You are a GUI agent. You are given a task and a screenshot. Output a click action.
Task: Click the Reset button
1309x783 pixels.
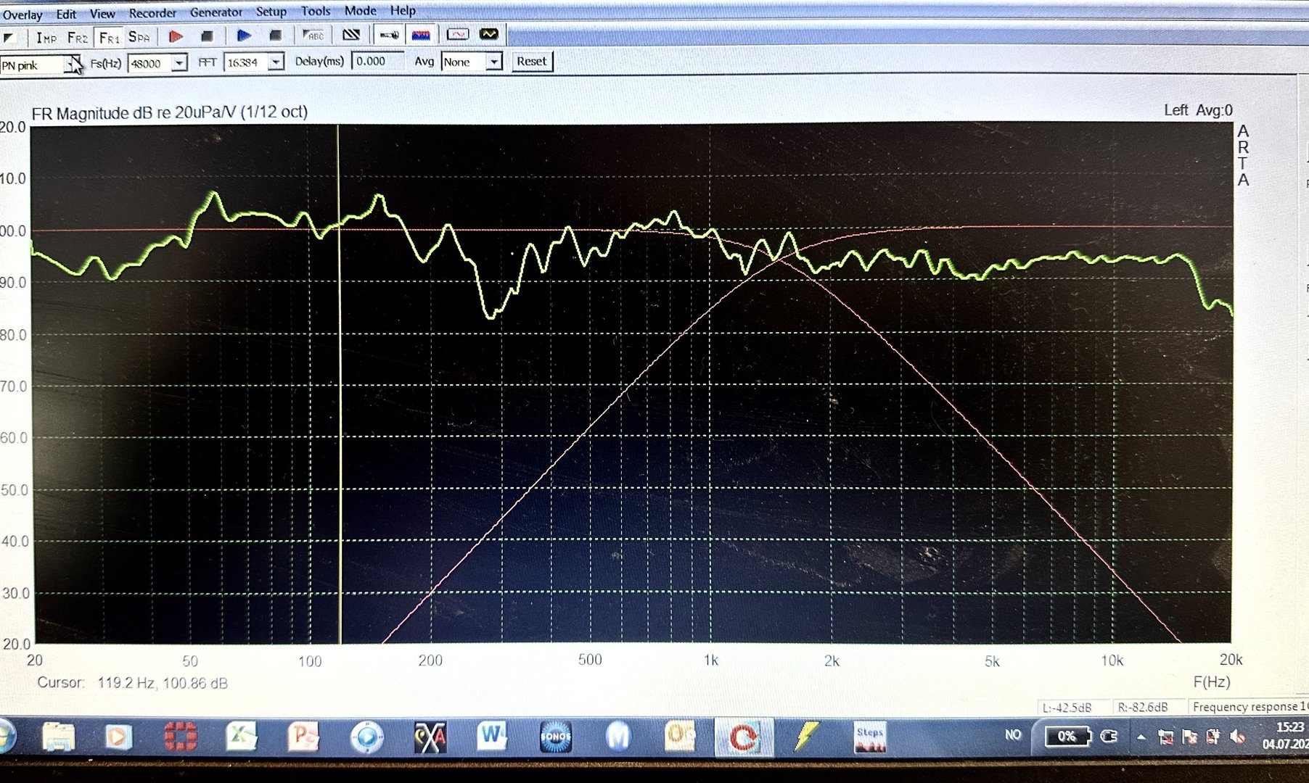coord(532,62)
